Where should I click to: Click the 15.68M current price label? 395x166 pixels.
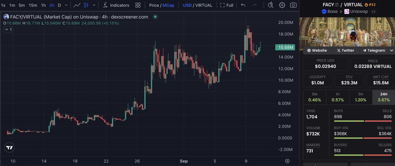pos(285,47)
